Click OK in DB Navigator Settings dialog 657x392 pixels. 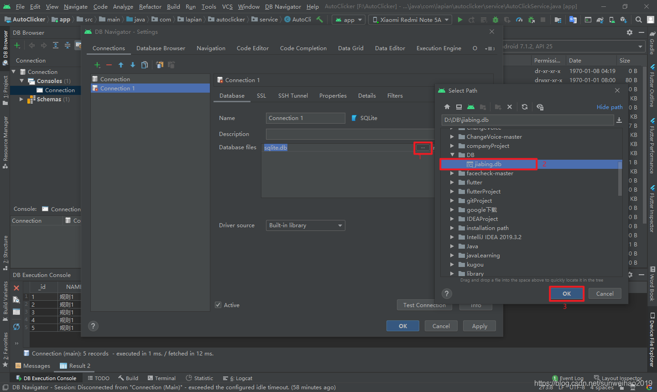(403, 326)
